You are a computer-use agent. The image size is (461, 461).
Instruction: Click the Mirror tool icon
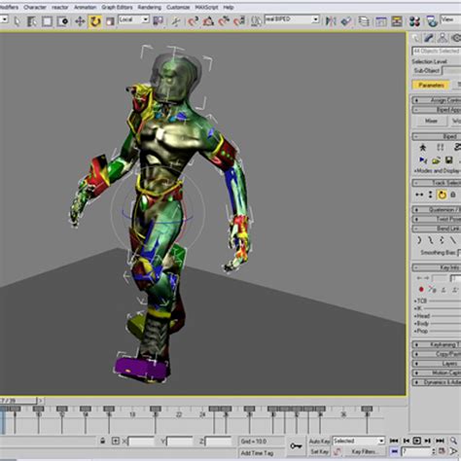[331, 21]
